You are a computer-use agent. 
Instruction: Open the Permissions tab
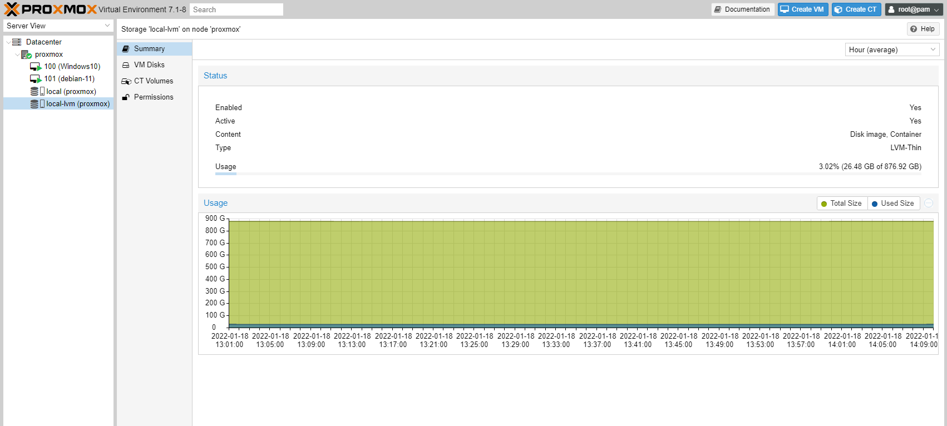pos(154,97)
